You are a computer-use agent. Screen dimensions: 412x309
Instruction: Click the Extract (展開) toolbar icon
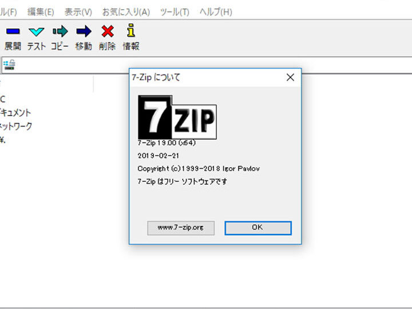tap(13, 32)
